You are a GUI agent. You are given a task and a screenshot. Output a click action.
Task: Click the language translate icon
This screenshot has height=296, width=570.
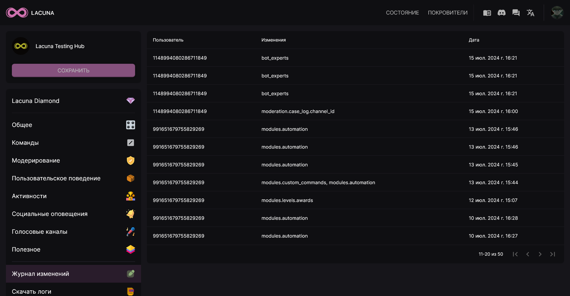(x=531, y=13)
